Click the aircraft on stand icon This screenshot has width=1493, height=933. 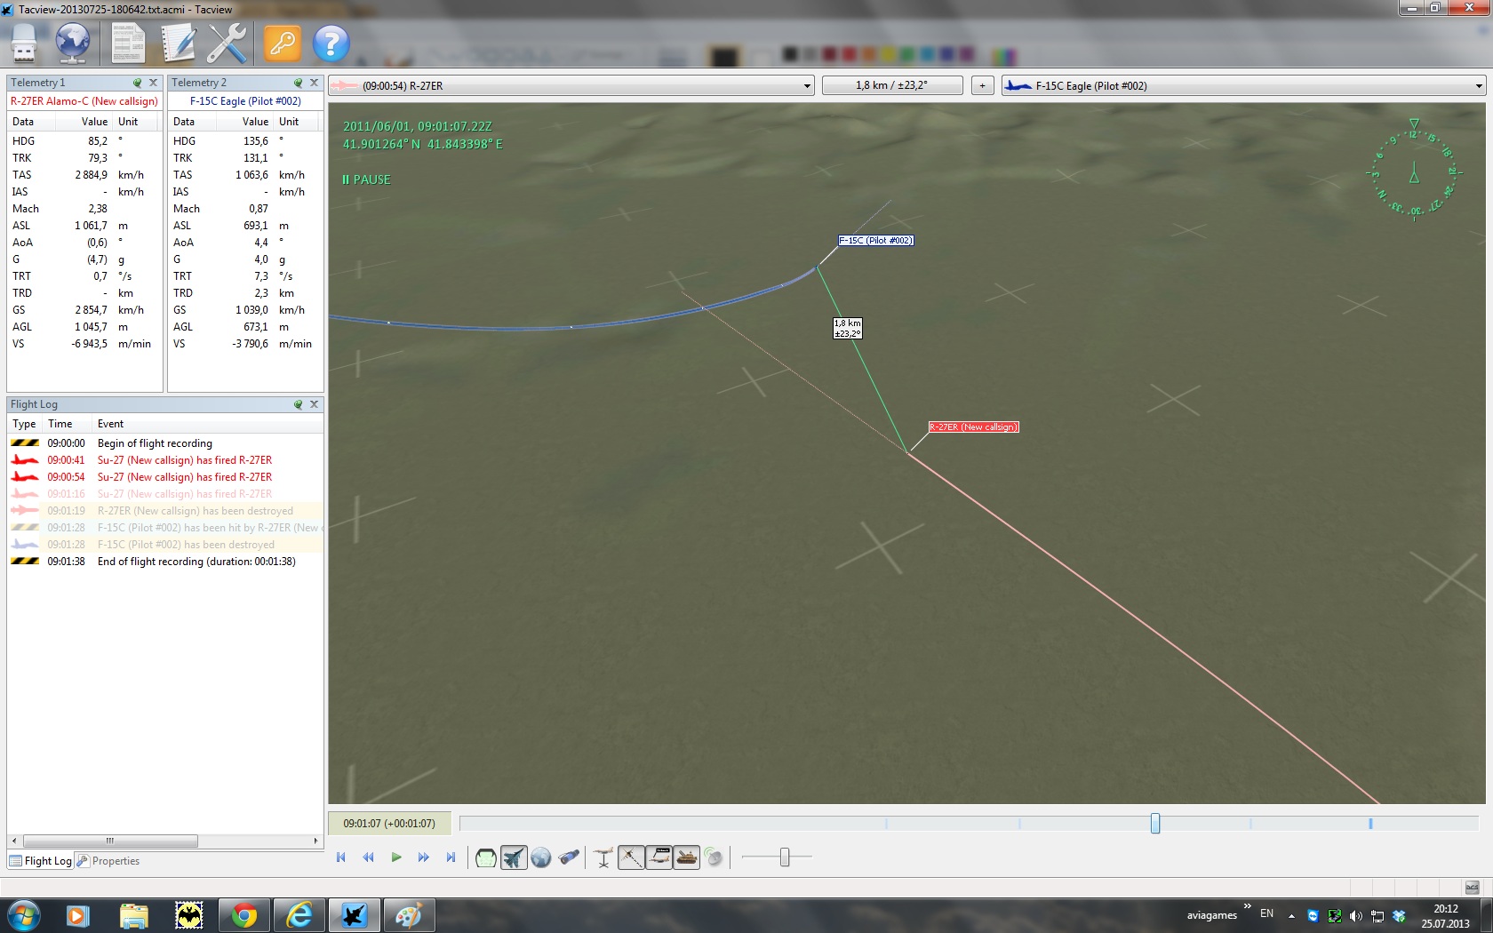tap(604, 857)
